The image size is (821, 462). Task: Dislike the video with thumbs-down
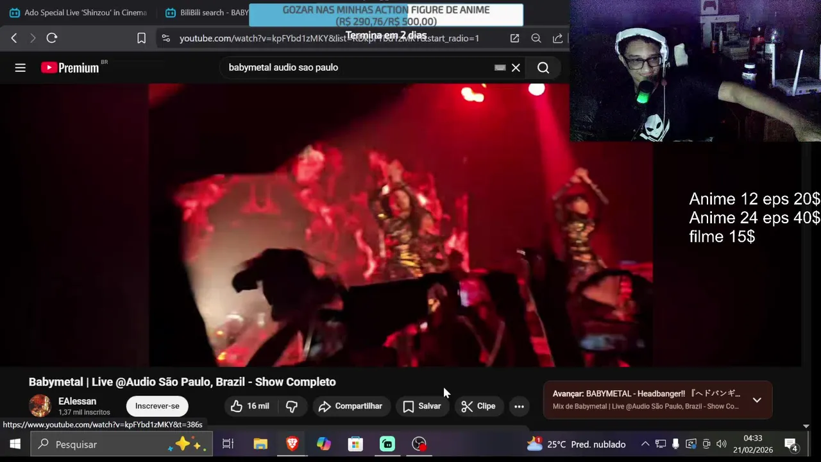tap(292, 406)
